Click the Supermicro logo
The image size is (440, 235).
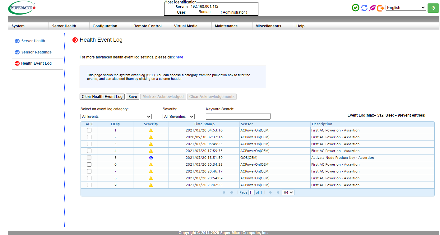click(x=22, y=7)
